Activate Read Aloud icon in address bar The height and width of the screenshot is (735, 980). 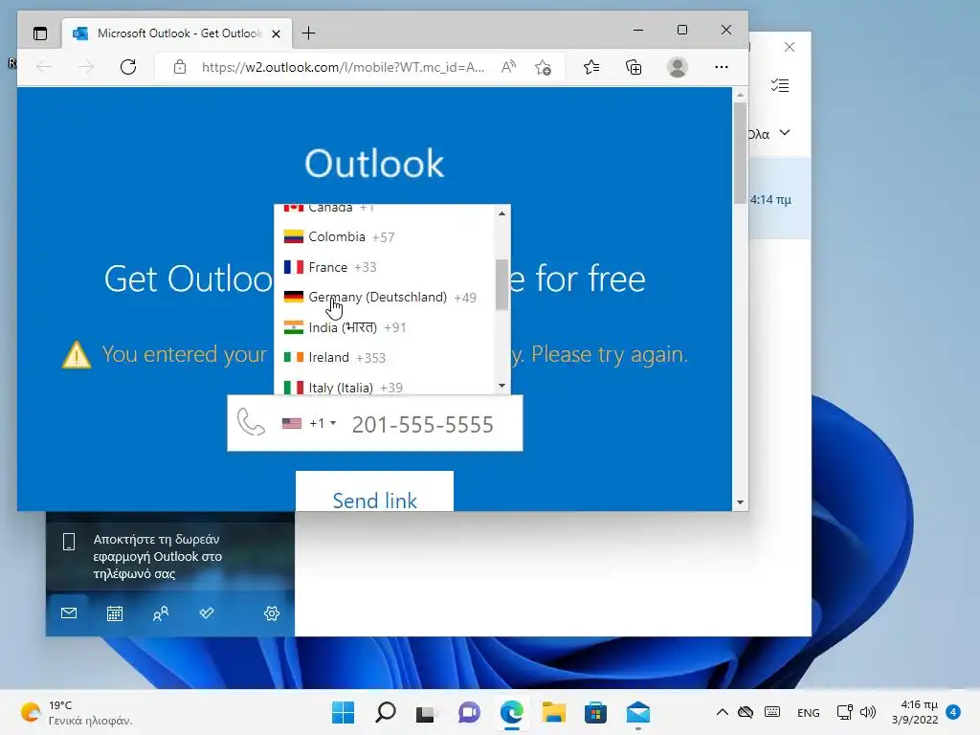509,67
